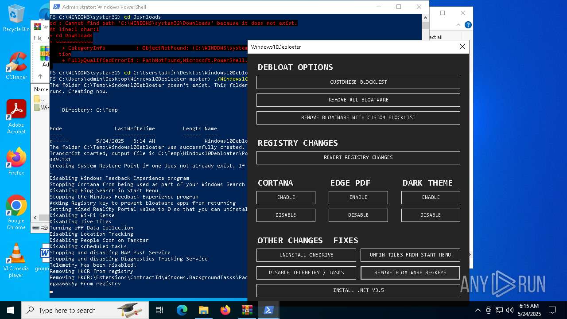Click Unpin Tiles From Start Menu

410,255
